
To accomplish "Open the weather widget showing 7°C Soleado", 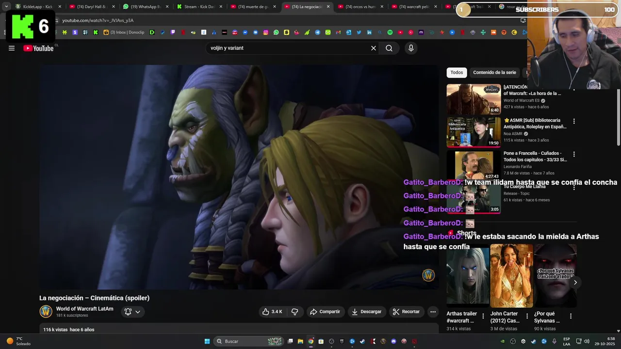I will 19,341.
